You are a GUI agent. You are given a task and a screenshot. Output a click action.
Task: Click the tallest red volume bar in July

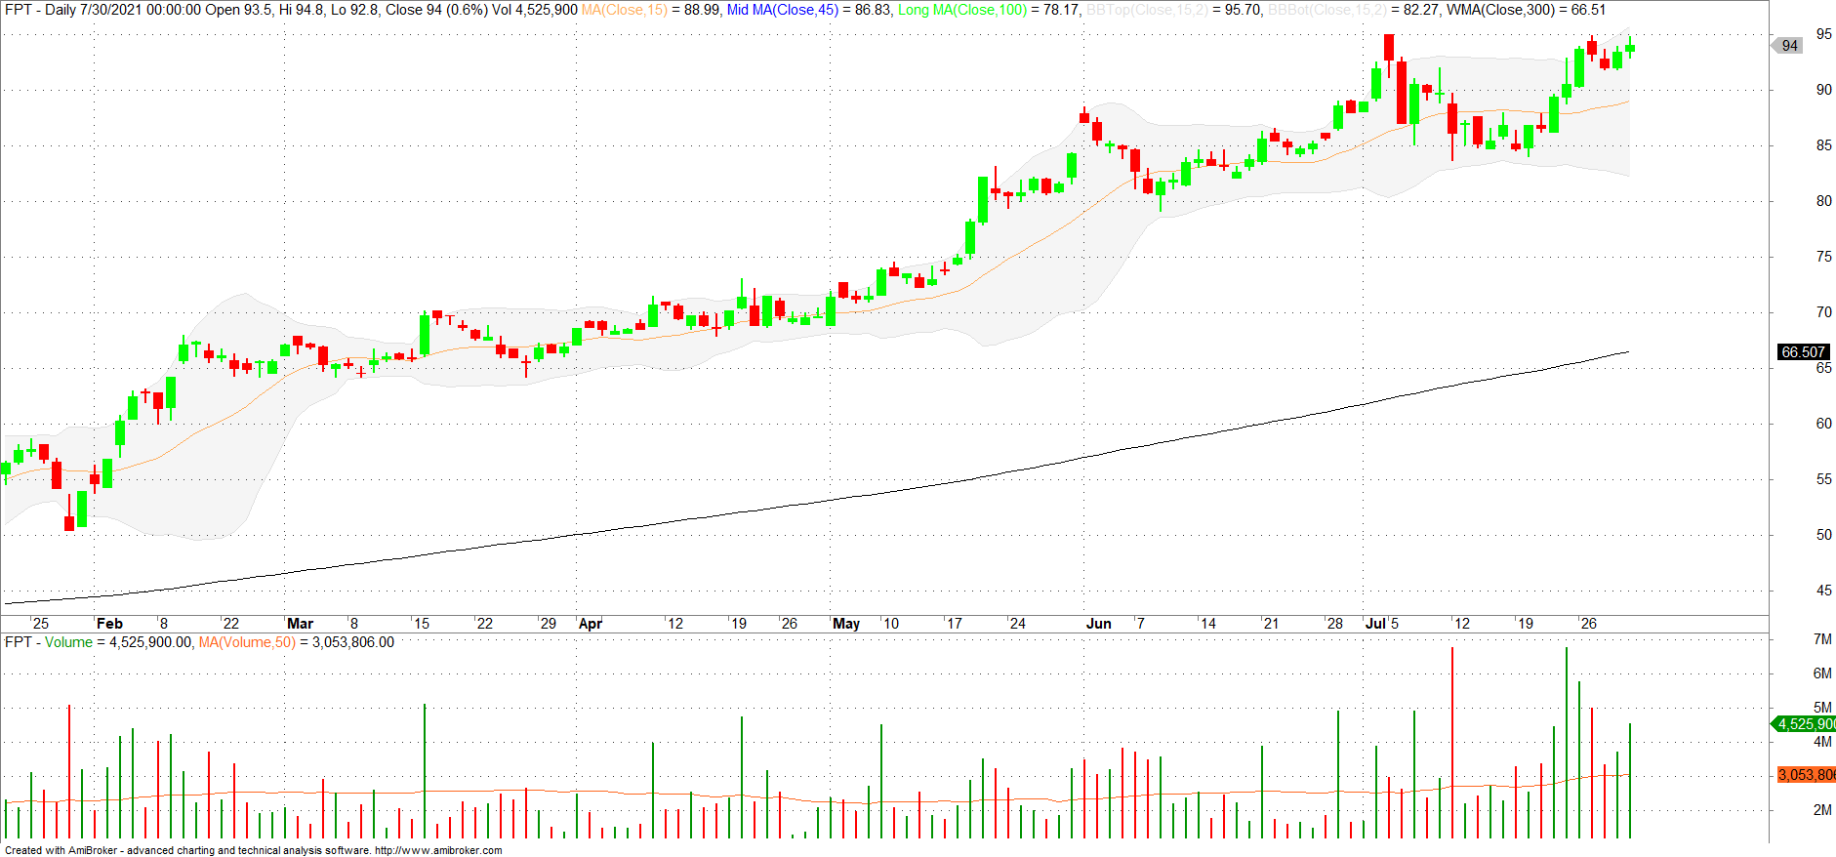point(1452,742)
